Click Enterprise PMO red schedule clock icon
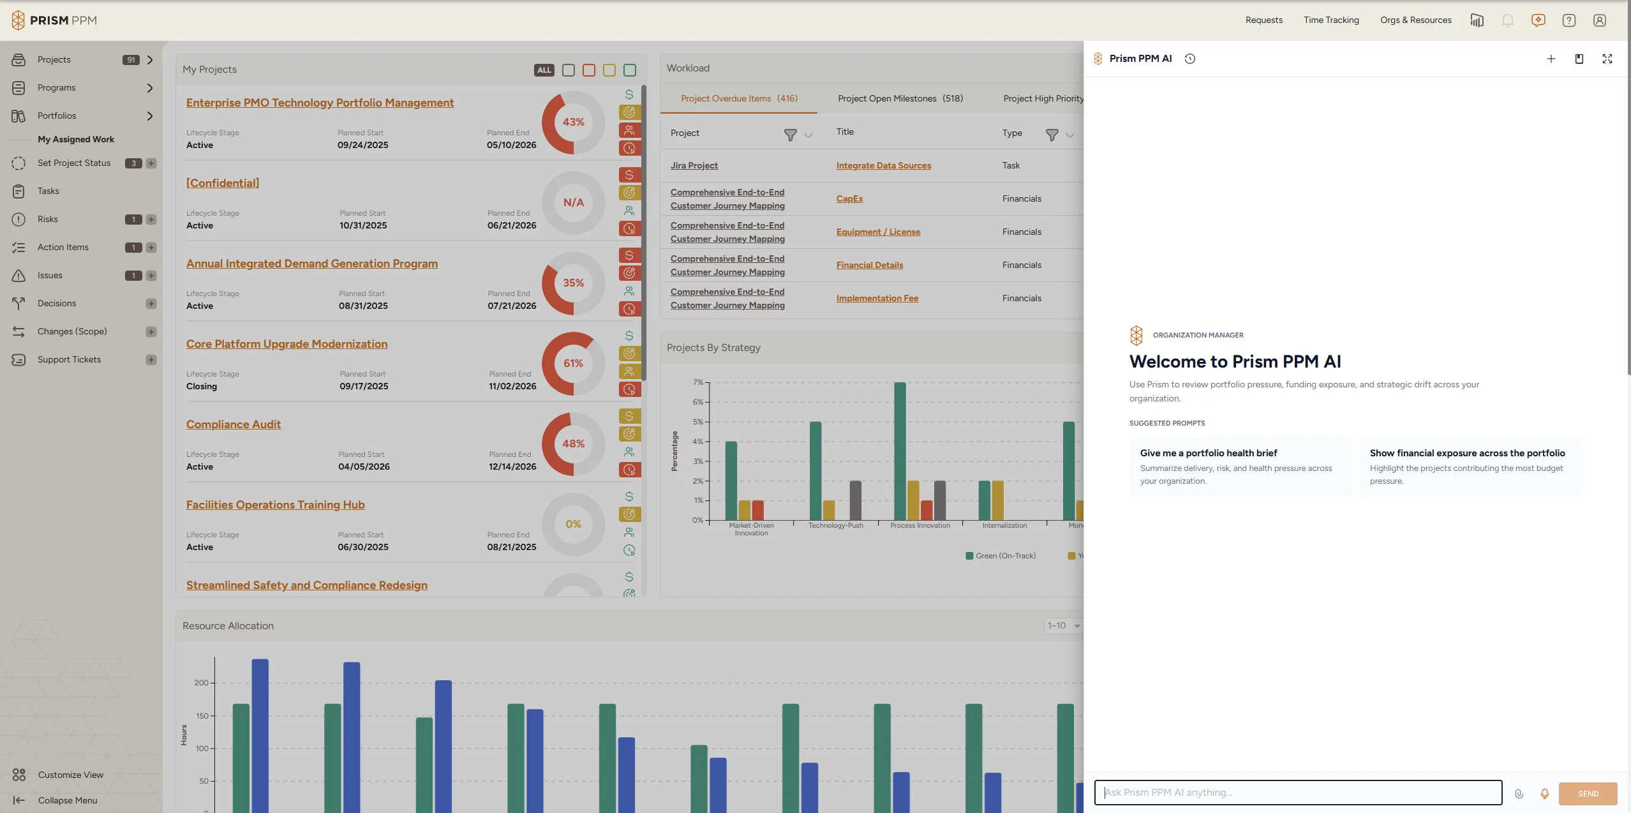Screen dimensions: 1631x813 (x=629, y=148)
